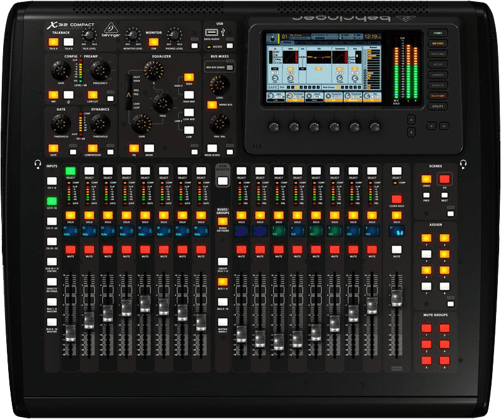The image size is (501, 419).
Task: Switch inputs layer to CH 9-16
Action: [52, 201]
